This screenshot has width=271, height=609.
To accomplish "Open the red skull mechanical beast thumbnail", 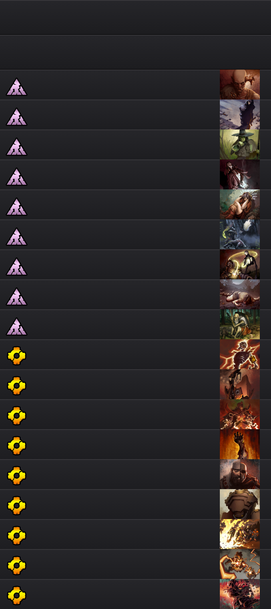I will pyautogui.click(x=240, y=594).
